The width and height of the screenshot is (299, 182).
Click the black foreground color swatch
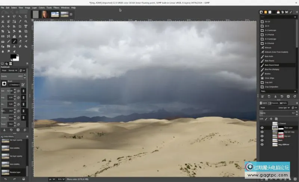(x=13, y=57)
